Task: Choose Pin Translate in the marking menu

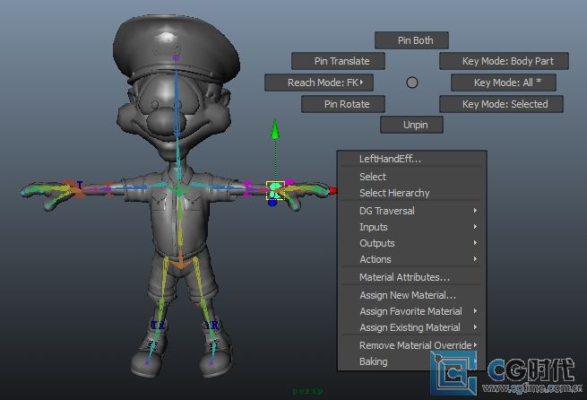Action: (x=338, y=61)
